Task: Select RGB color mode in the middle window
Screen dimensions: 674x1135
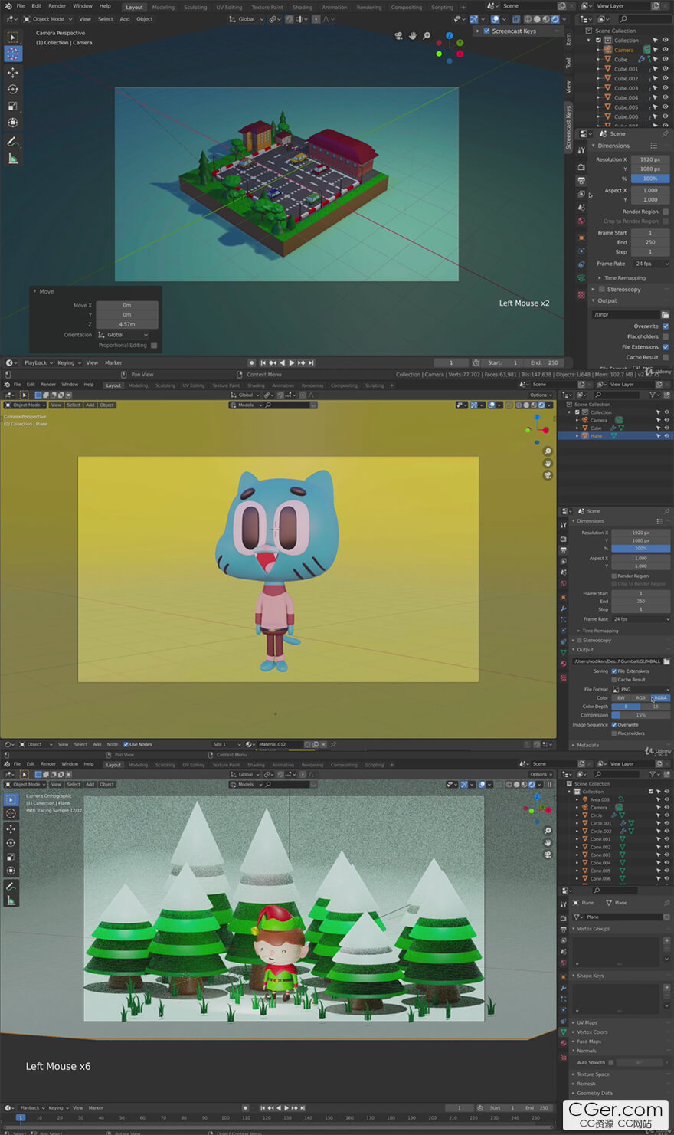Action: [x=640, y=698]
